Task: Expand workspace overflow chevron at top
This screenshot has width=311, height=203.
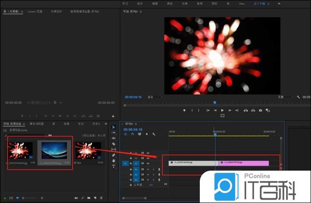Action: (x=279, y=3)
